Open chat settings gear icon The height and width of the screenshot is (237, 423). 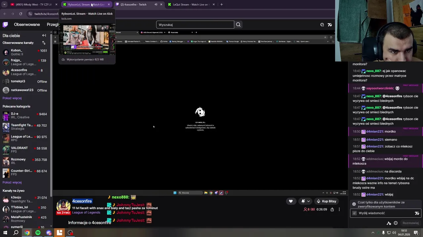pyautogui.click(x=396, y=223)
